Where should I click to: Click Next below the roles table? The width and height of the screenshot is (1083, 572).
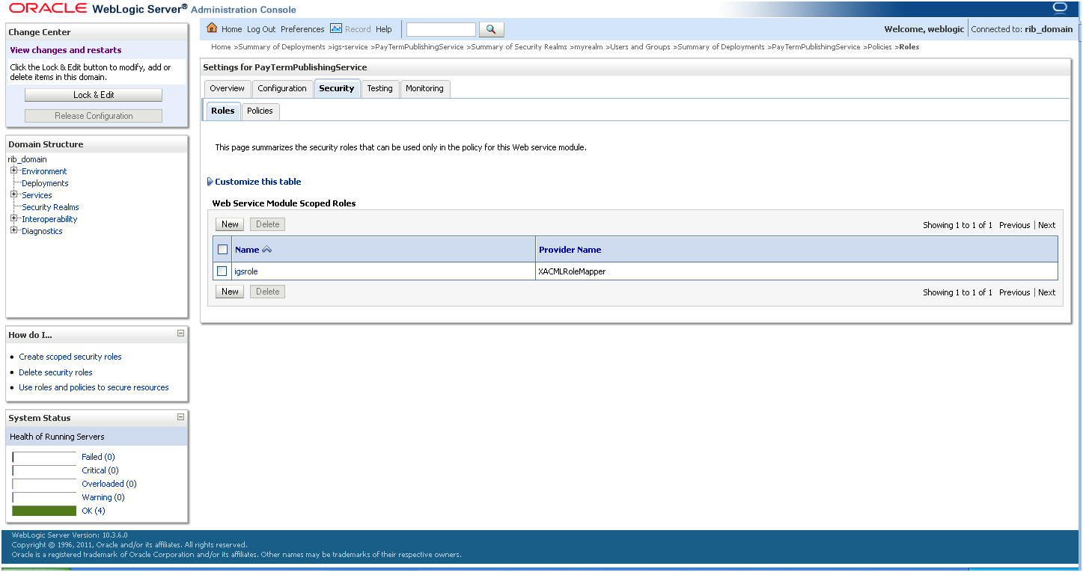1047,292
